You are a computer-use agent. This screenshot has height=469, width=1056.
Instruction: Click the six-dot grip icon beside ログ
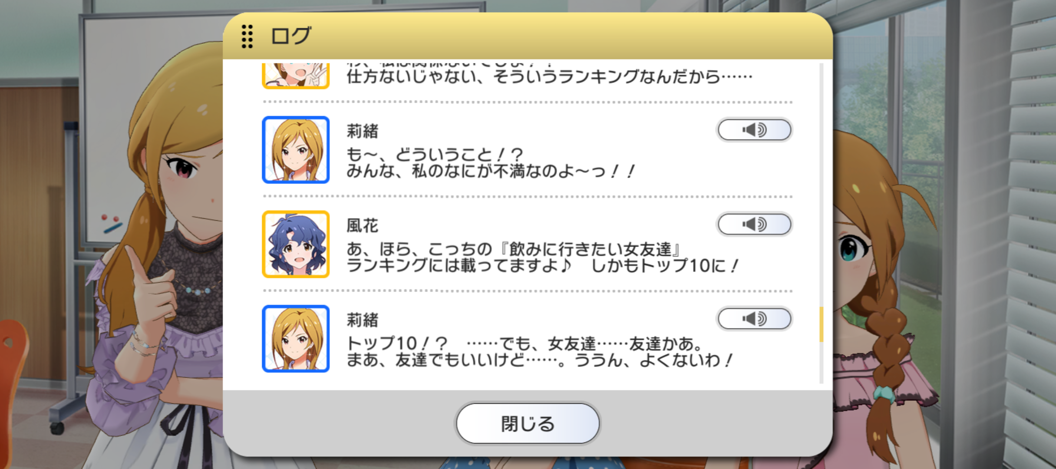(x=247, y=36)
